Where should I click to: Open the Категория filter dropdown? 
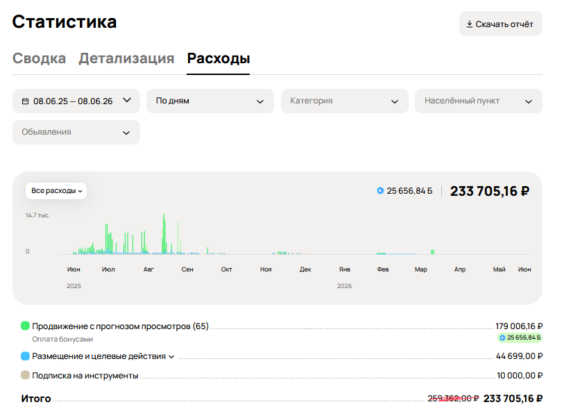tap(344, 101)
